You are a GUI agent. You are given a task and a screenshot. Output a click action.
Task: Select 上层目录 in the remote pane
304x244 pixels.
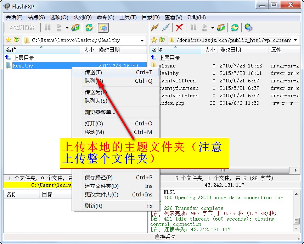(225, 58)
